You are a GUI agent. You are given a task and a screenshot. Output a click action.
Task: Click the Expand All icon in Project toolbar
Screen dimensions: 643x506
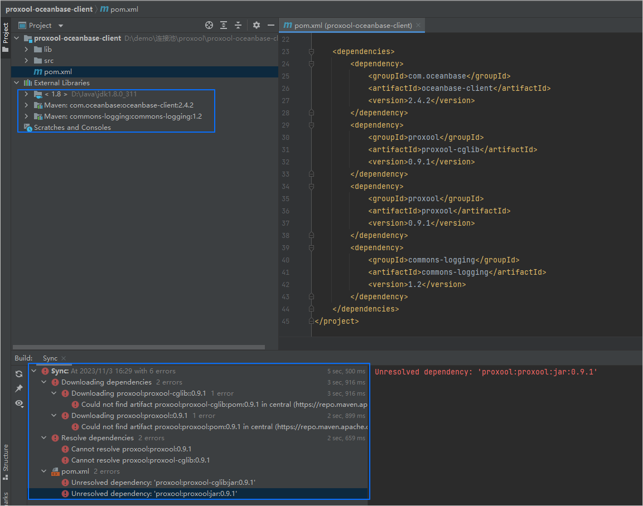click(224, 25)
